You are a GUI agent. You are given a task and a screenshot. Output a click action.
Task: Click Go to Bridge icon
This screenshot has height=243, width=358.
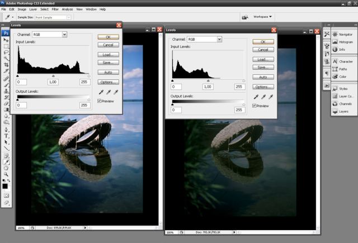pos(245,17)
